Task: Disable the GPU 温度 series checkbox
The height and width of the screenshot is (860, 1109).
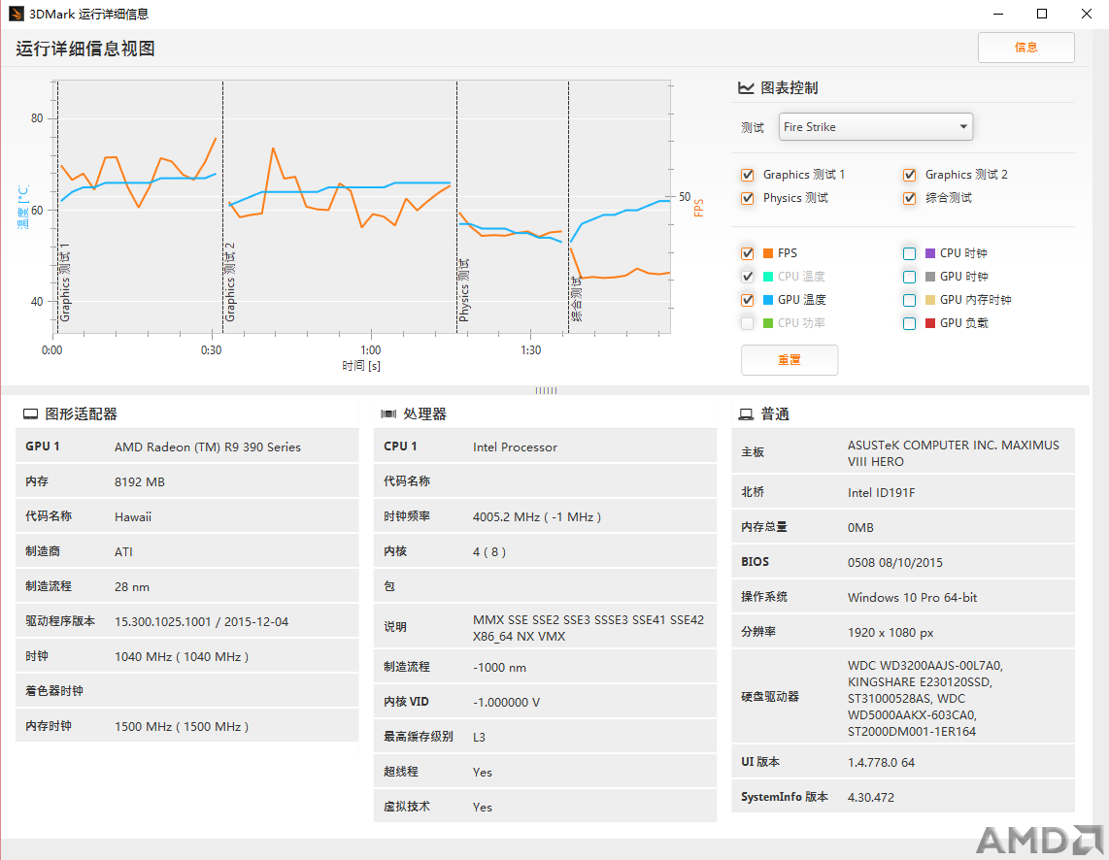Action: coord(747,300)
